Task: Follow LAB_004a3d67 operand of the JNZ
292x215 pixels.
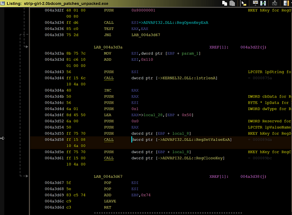Action: [146, 35]
